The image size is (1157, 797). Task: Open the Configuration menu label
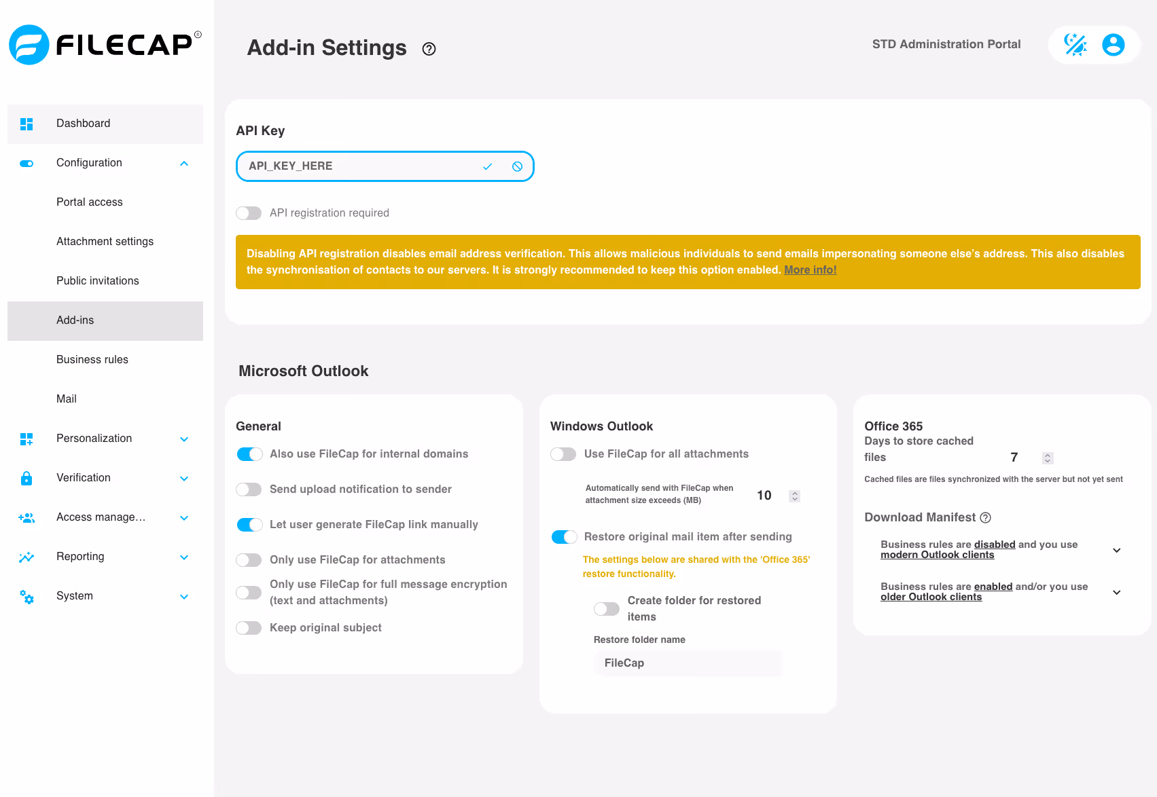point(89,163)
